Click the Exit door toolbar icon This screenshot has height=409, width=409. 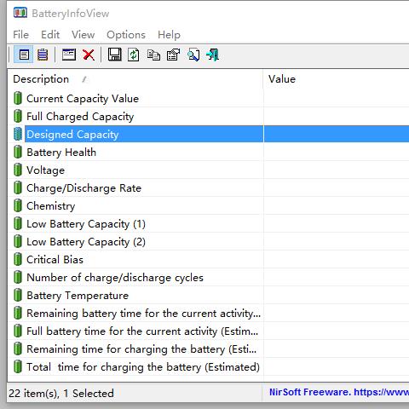coord(213,55)
